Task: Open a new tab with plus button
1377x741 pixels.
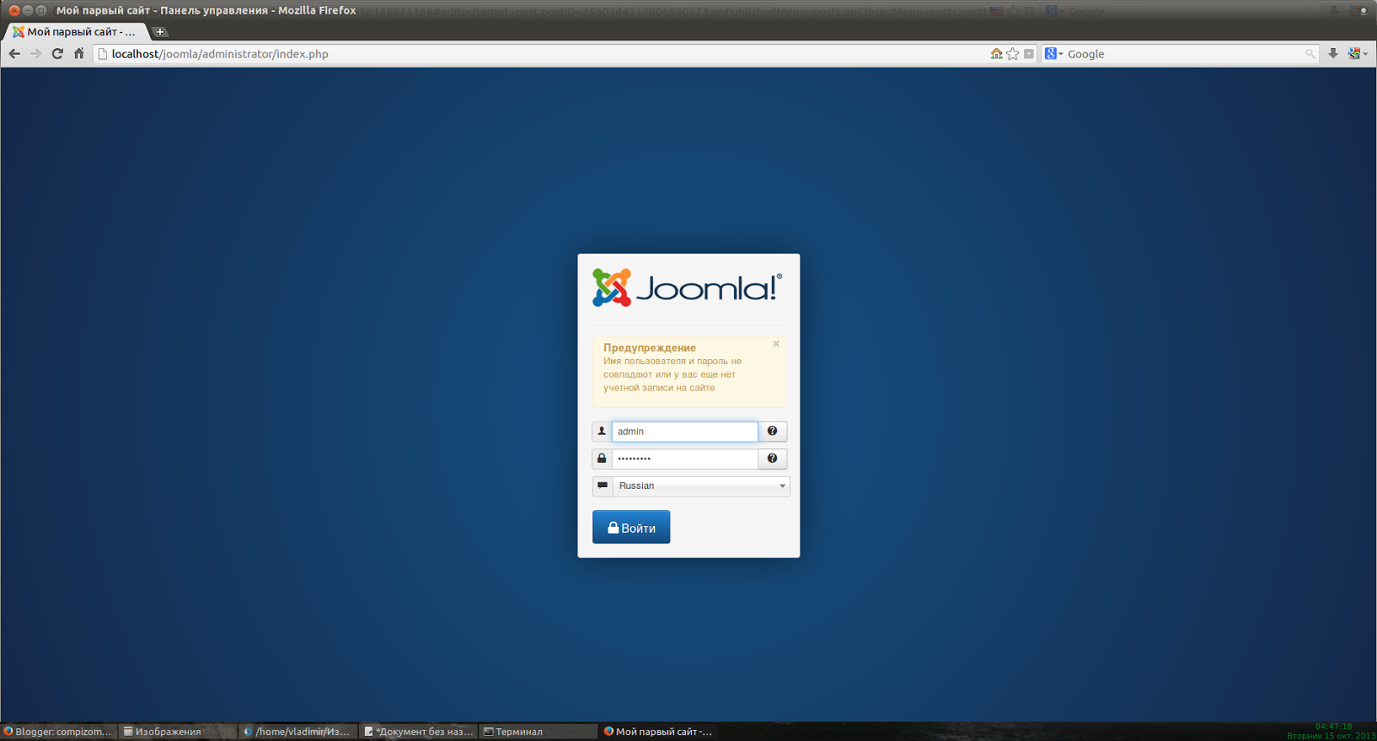Action: [160, 32]
